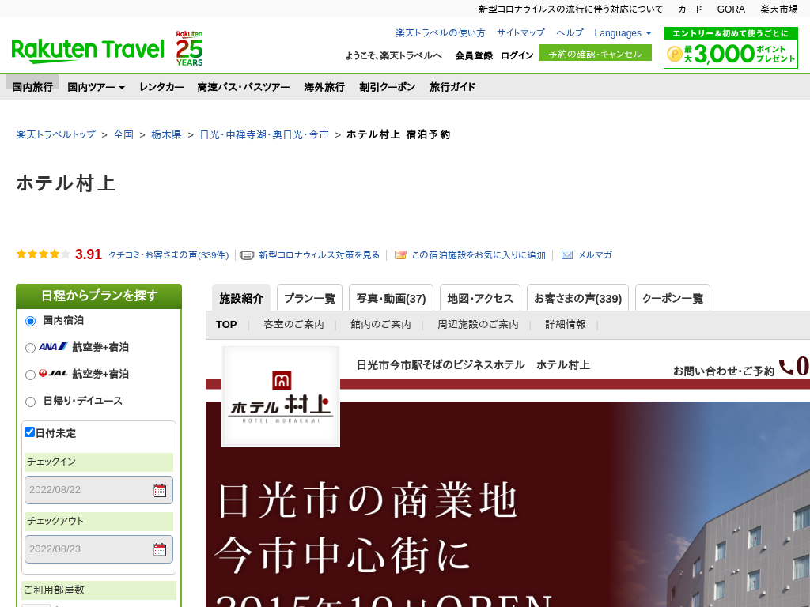Click the 会員登録 link

coord(474,55)
